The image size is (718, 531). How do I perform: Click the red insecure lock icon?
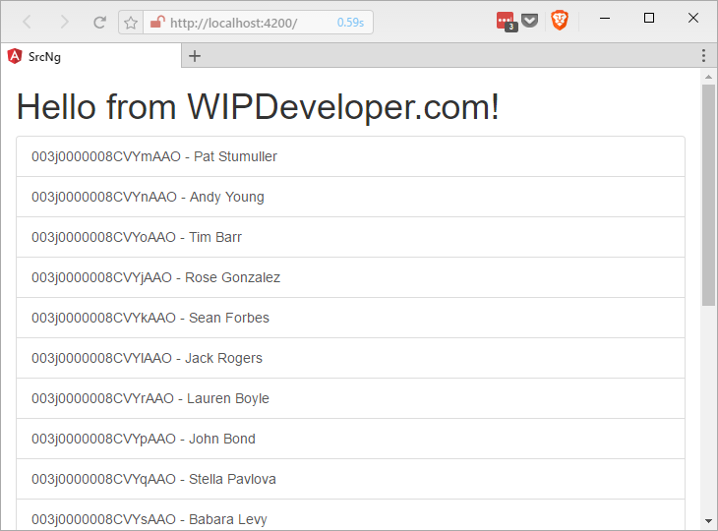(157, 22)
